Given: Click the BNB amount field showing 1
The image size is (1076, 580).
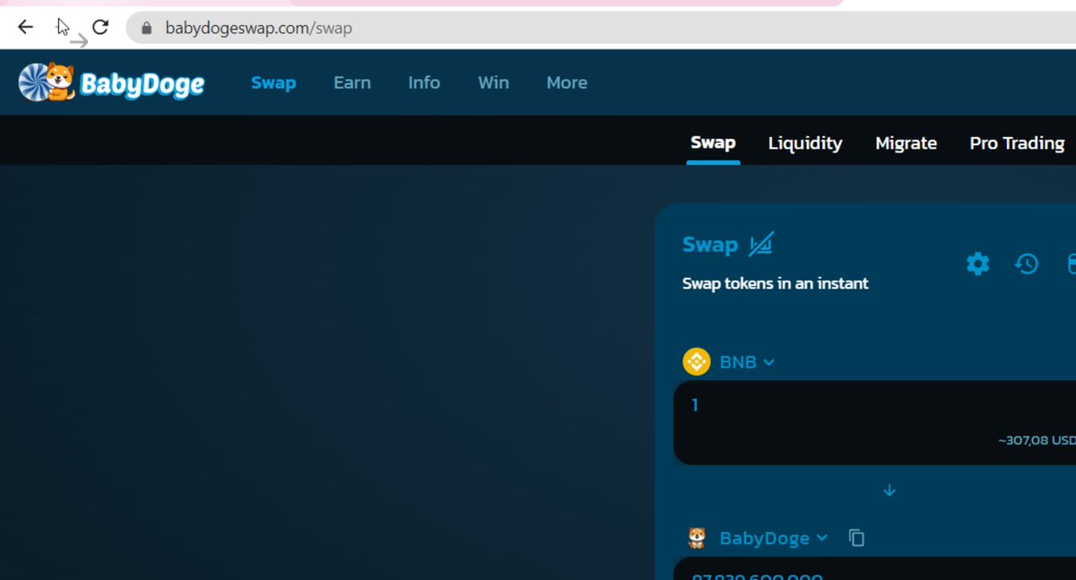Looking at the screenshot, I should pos(874,422).
